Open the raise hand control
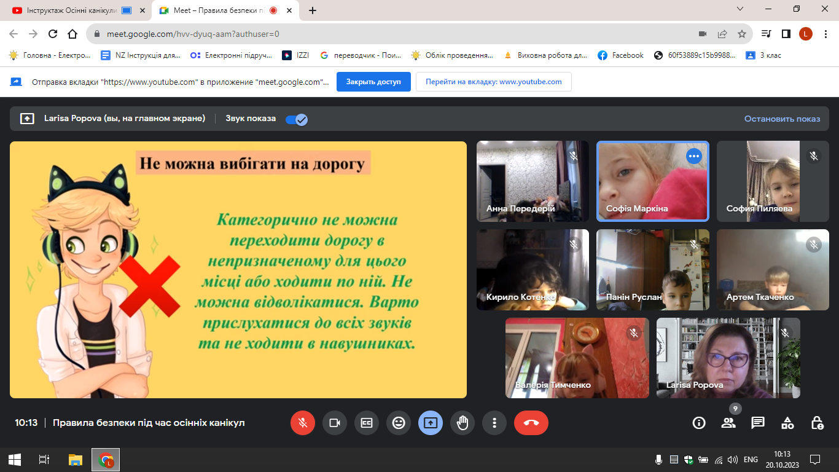839x472 pixels. [462, 423]
